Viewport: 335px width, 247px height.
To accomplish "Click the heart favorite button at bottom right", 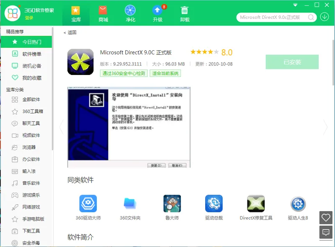I will pos(326,218).
